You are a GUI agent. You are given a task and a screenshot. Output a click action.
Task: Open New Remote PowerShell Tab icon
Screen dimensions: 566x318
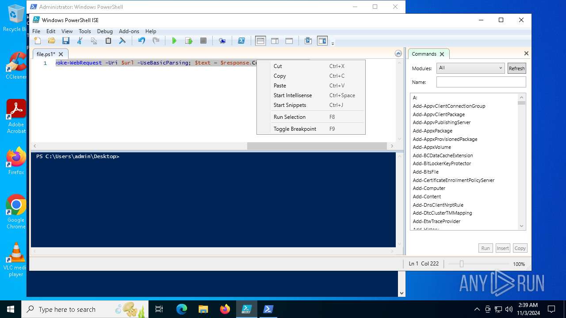(x=222, y=41)
